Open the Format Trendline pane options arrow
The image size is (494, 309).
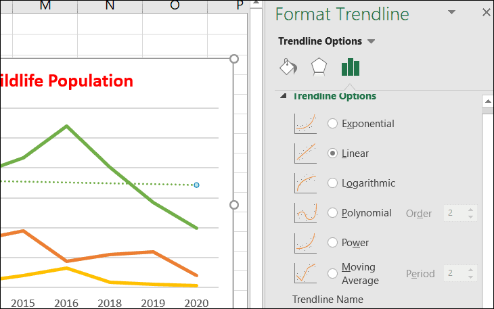point(451,12)
